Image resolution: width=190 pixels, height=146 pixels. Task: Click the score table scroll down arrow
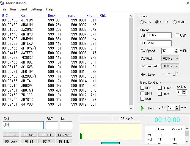coord(187,142)
